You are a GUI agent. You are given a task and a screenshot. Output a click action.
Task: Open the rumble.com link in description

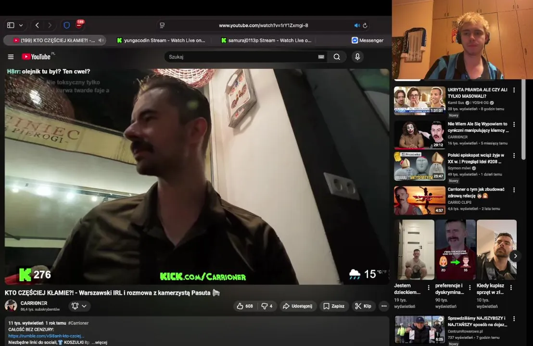(x=46, y=336)
